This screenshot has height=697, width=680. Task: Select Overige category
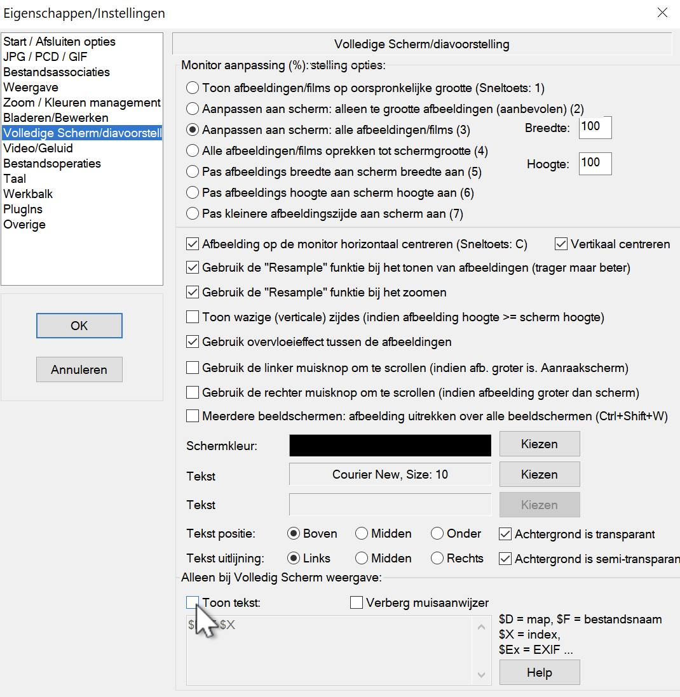82,225
